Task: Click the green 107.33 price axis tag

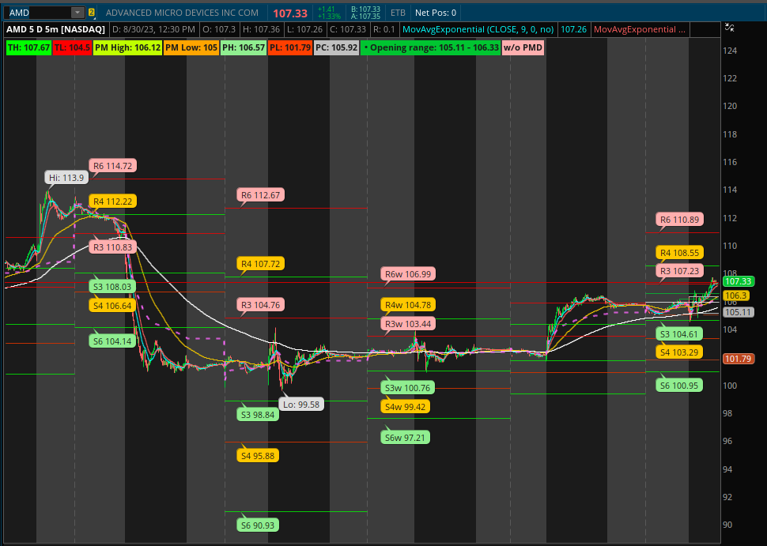Action: 739,281
